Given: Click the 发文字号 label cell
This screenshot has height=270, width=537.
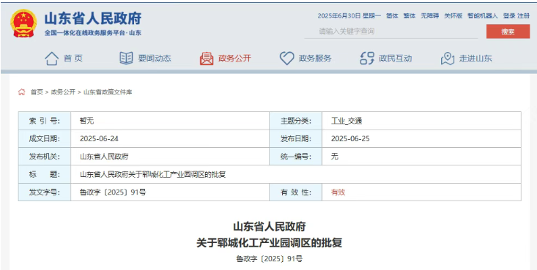Looking at the screenshot, I should point(45,192).
